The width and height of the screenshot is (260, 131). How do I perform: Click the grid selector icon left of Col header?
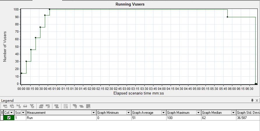tap(2, 113)
